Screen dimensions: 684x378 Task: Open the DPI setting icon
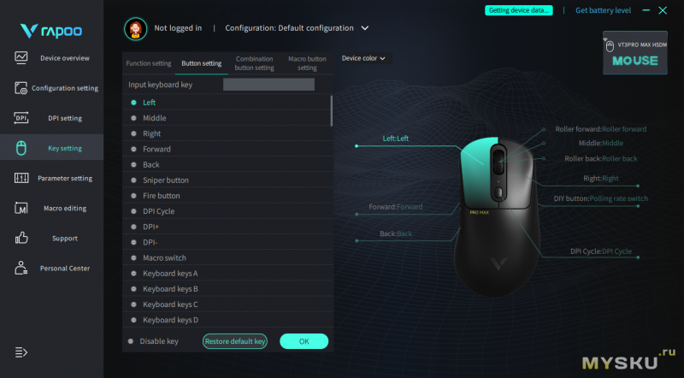pos(21,118)
